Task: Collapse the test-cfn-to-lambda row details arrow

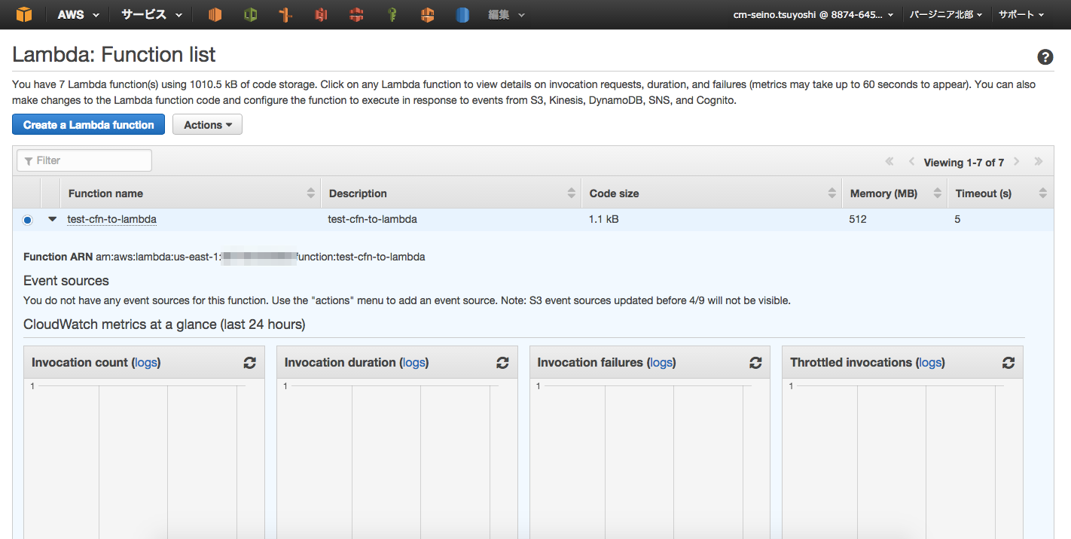Action: 50,219
